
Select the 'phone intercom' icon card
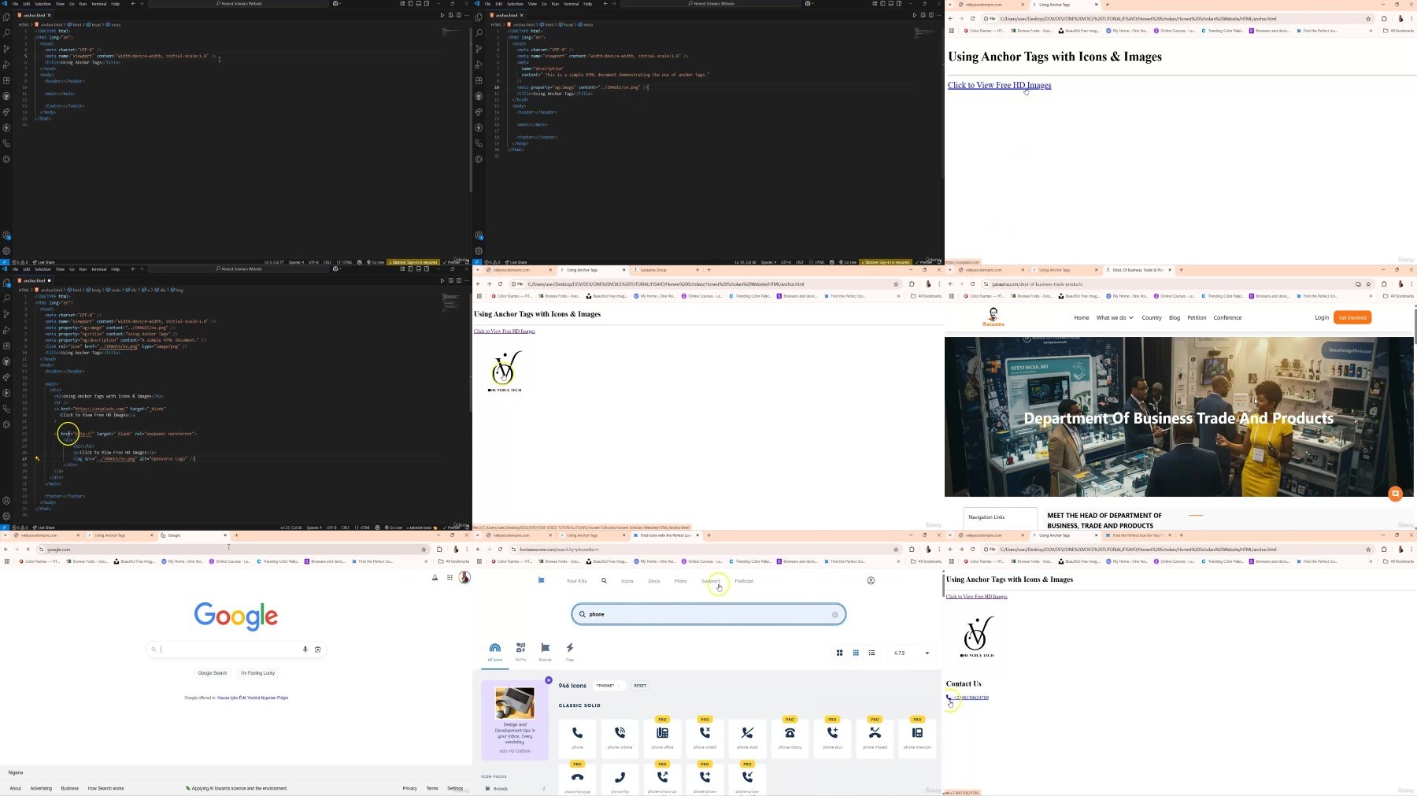pos(917,738)
